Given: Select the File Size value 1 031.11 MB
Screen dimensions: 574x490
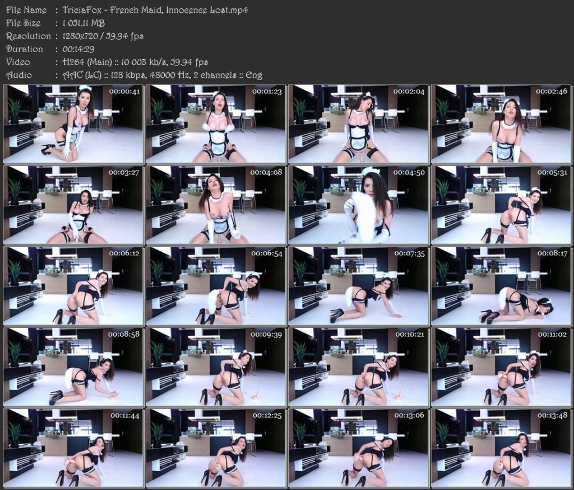Looking at the screenshot, I should click(x=84, y=23).
